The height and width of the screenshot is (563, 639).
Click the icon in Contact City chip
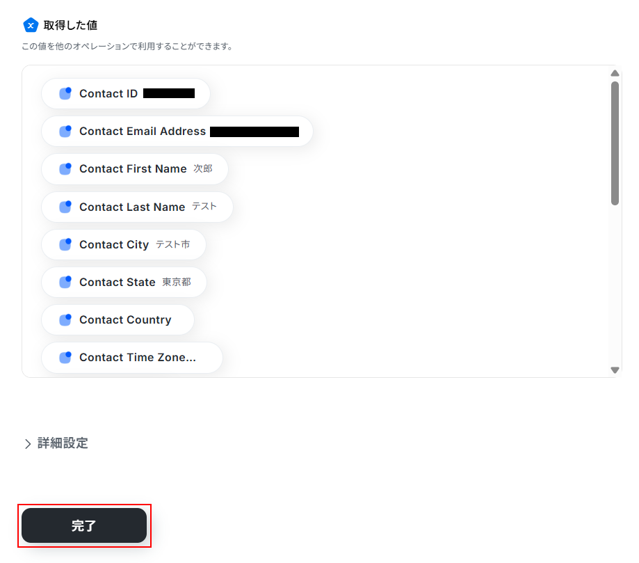tap(65, 244)
